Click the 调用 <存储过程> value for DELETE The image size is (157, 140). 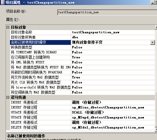coord(86,122)
